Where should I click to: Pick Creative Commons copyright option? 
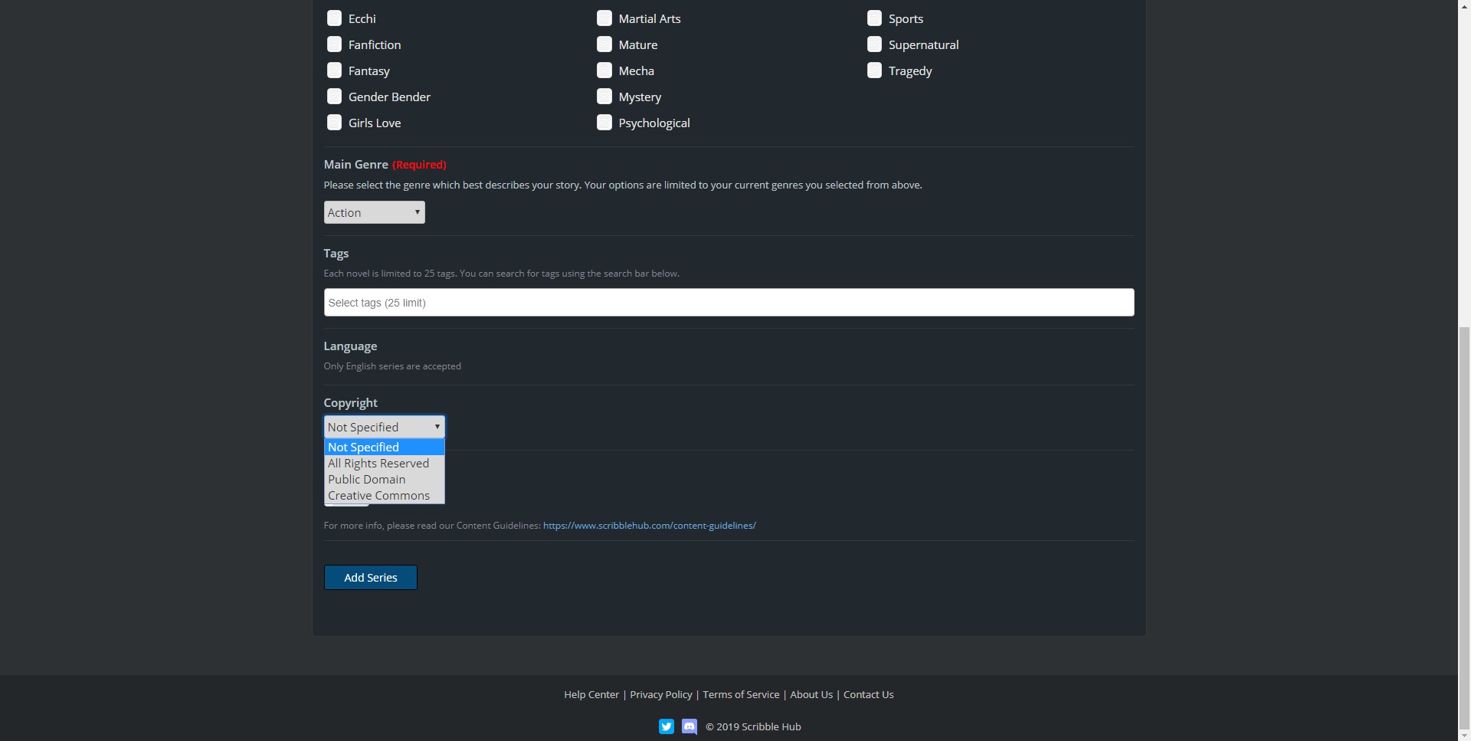[x=378, y=496]
